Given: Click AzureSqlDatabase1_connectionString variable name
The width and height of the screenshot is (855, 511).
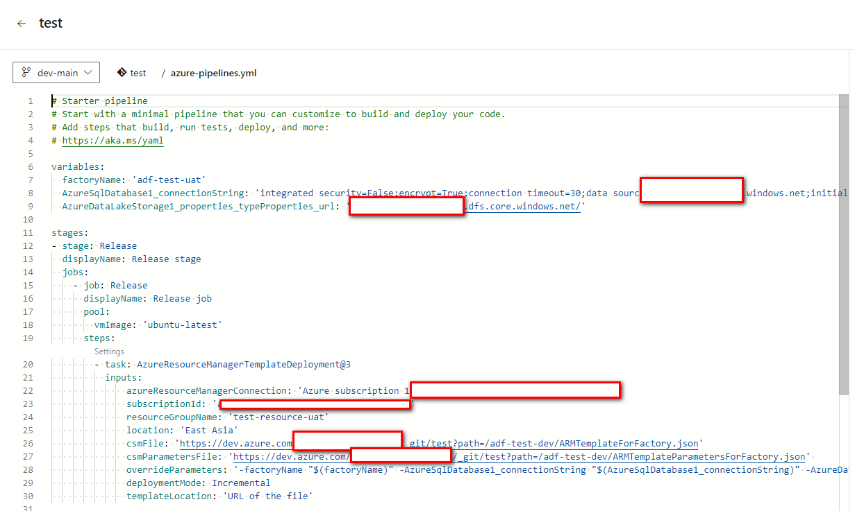Looking at the screenshot, I should click(153, 193).
